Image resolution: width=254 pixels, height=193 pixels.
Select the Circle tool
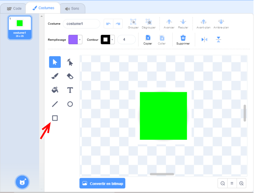pyautogui.click(x=70, y=104)
